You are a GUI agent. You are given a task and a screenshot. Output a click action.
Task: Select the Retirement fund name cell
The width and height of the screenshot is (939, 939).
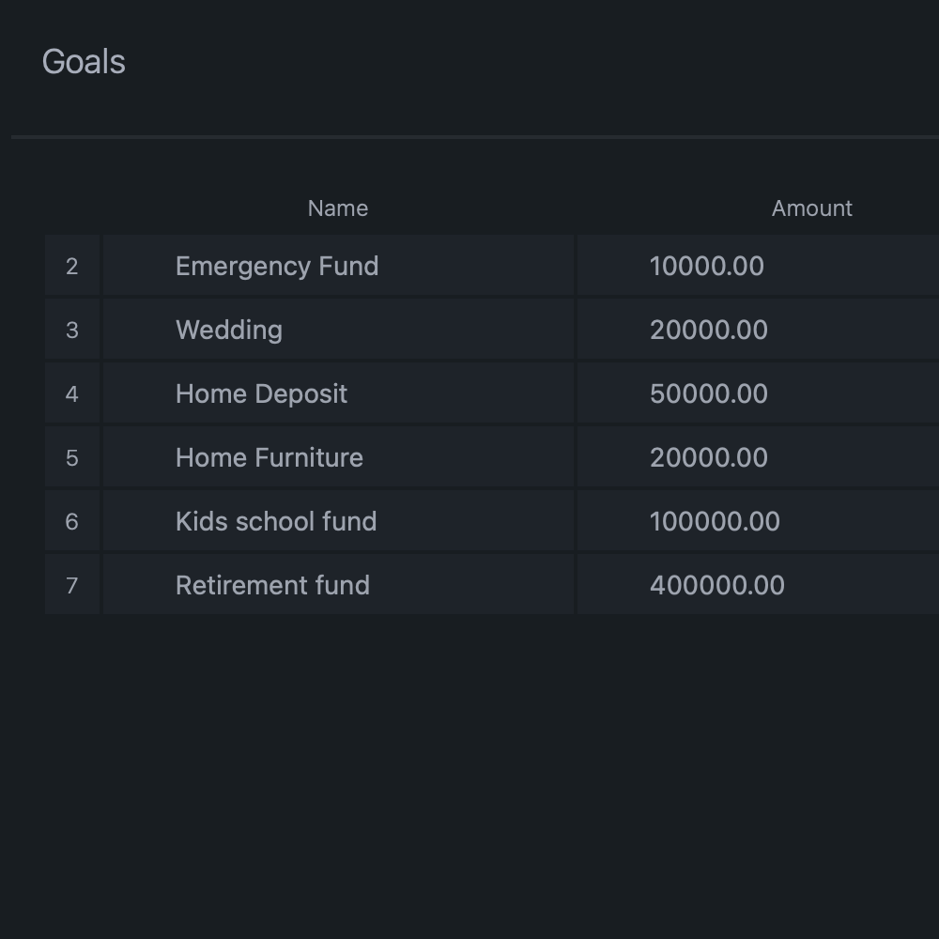338,584
